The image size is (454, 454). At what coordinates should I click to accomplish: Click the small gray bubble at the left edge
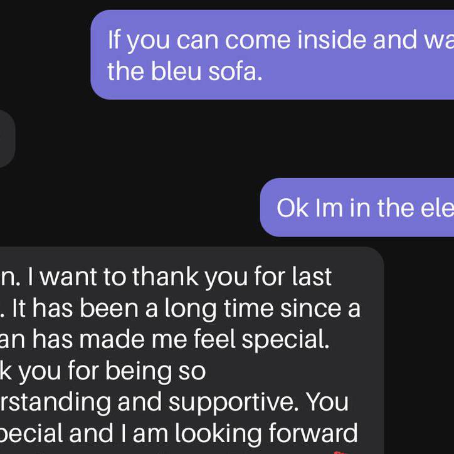6,139
